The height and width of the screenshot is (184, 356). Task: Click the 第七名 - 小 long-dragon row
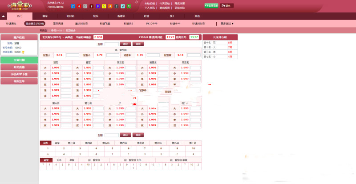click(220, 56)
